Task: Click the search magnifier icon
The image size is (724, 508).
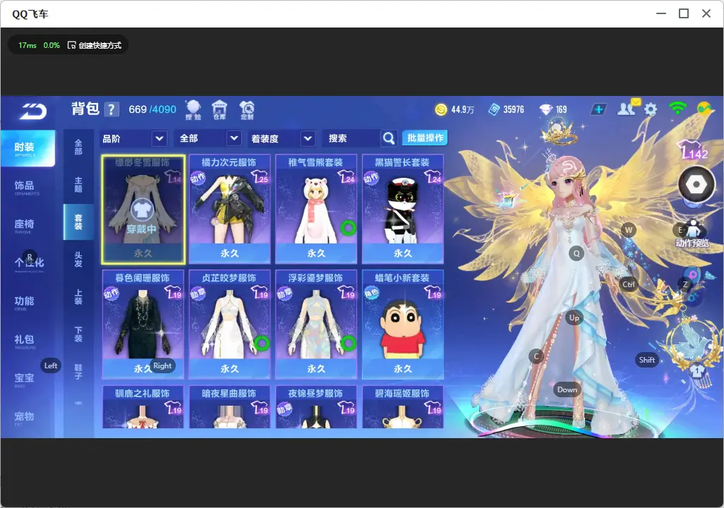Action: pyautogui.click(x=389, y=138)
